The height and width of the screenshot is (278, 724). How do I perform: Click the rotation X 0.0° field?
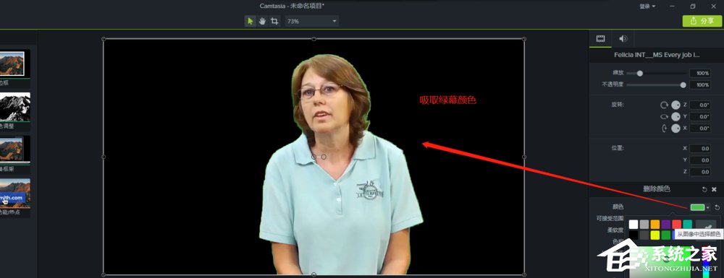click(700, 129)
